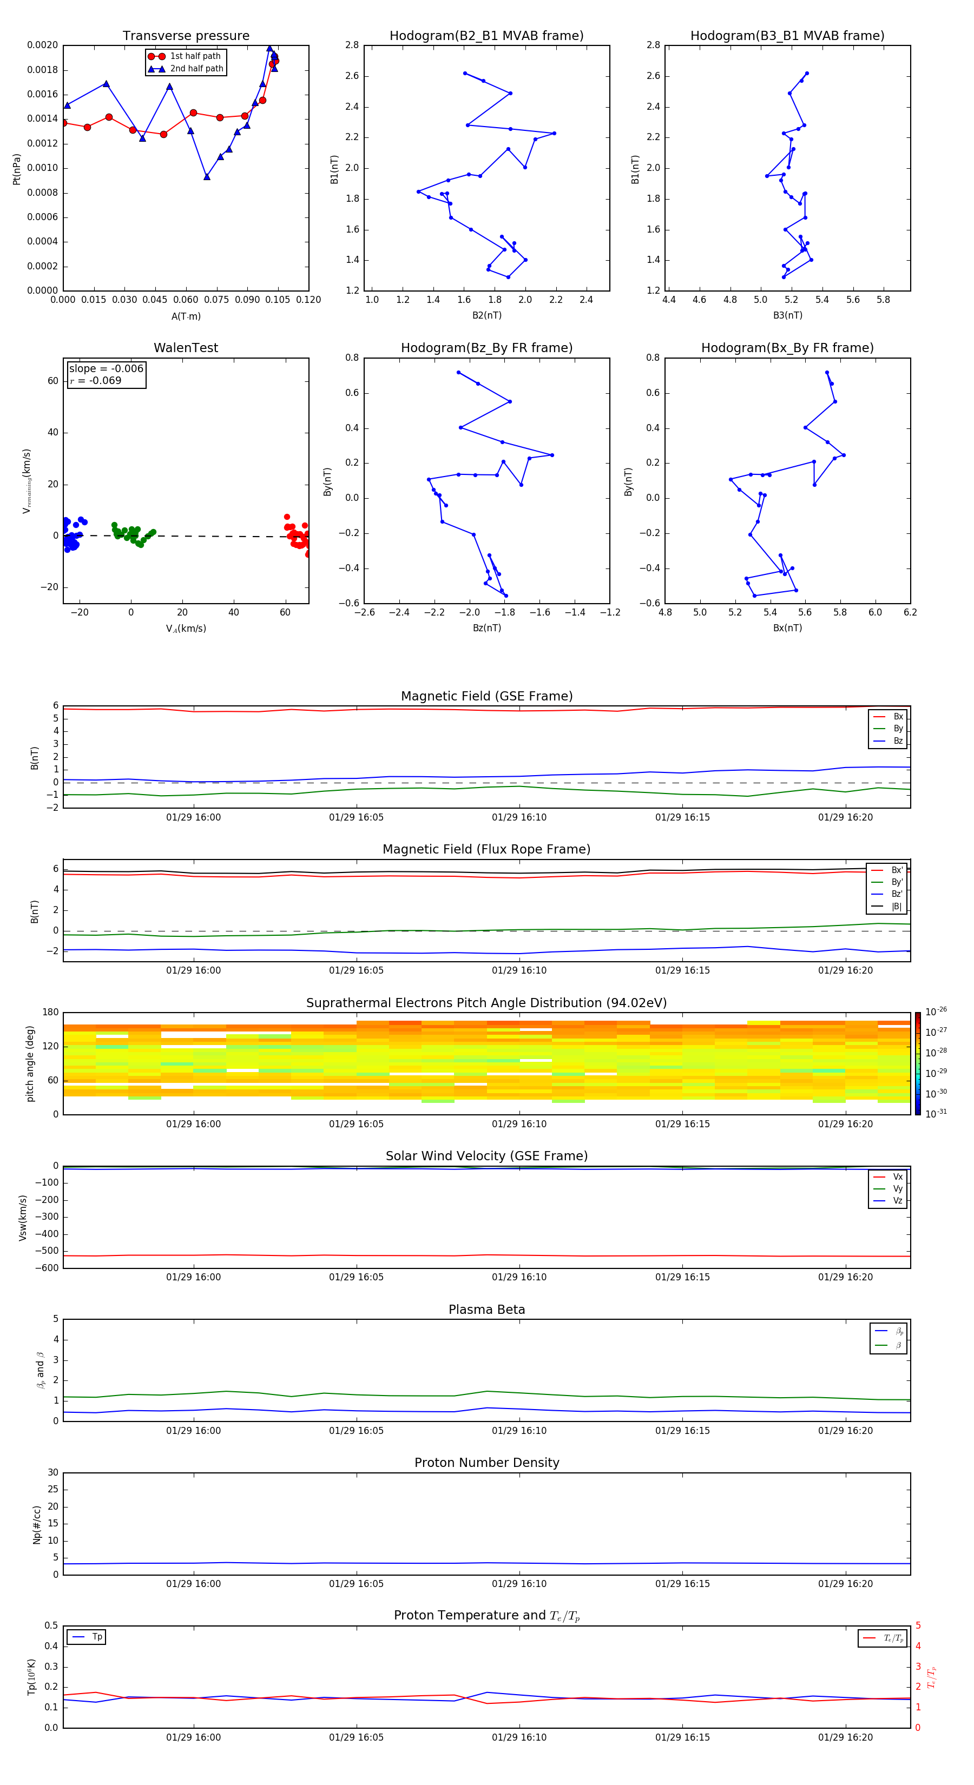The width and height of the screenshot is (974, 1785).
Task: Click '1st half path' legend entry
Action: click(x=186, y=56)
